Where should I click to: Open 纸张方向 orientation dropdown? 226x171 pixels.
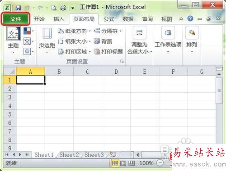[x=75, y=31]
